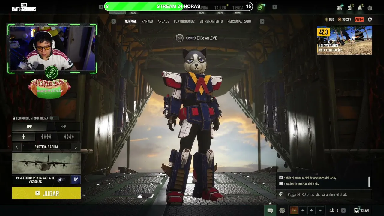Click the chat log scrollbar
Viewport: 384px width, 216px height.
click(x=369, y=182)
